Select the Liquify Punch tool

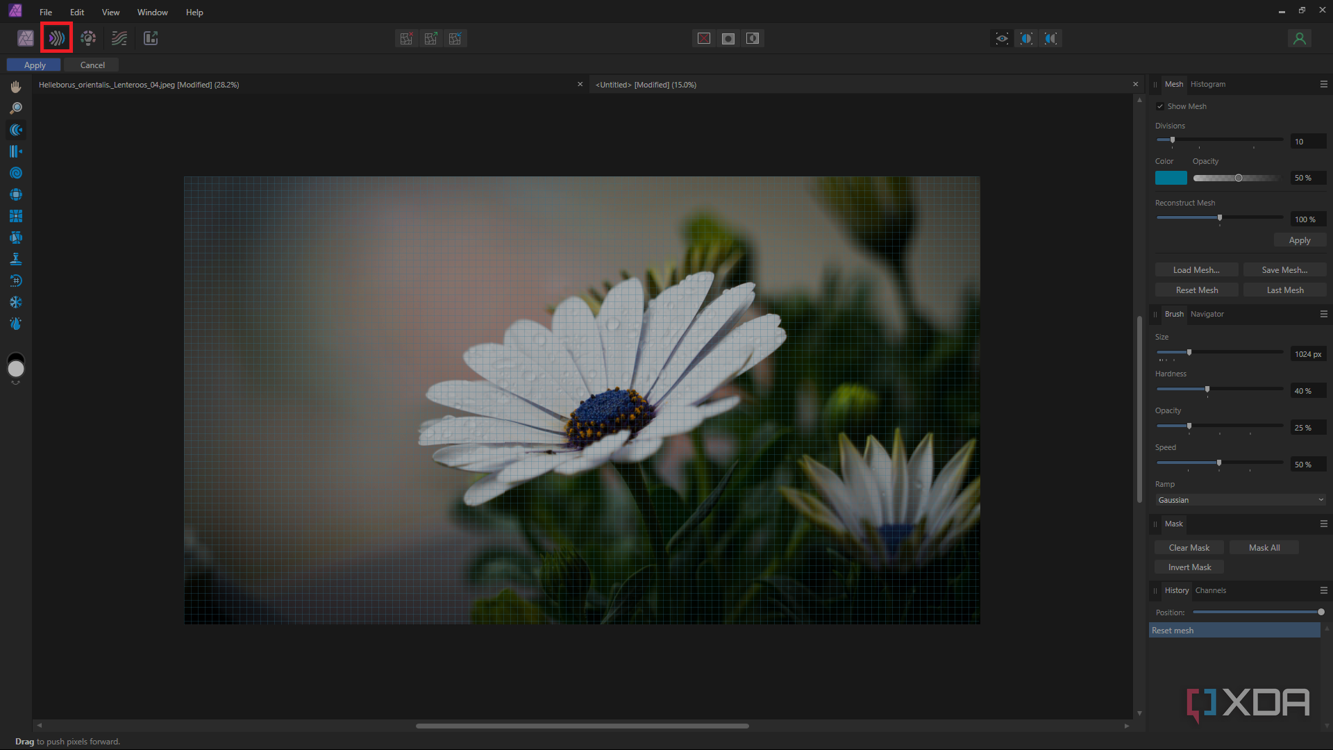16,216
